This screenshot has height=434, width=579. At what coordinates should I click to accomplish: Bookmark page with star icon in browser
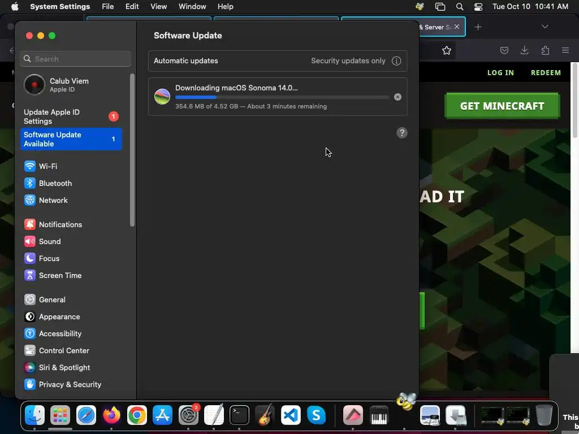pos(447,50)
